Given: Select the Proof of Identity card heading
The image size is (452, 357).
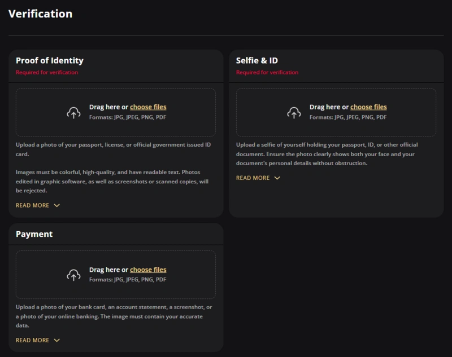Looking at the screenshot, I should point(50,60).
